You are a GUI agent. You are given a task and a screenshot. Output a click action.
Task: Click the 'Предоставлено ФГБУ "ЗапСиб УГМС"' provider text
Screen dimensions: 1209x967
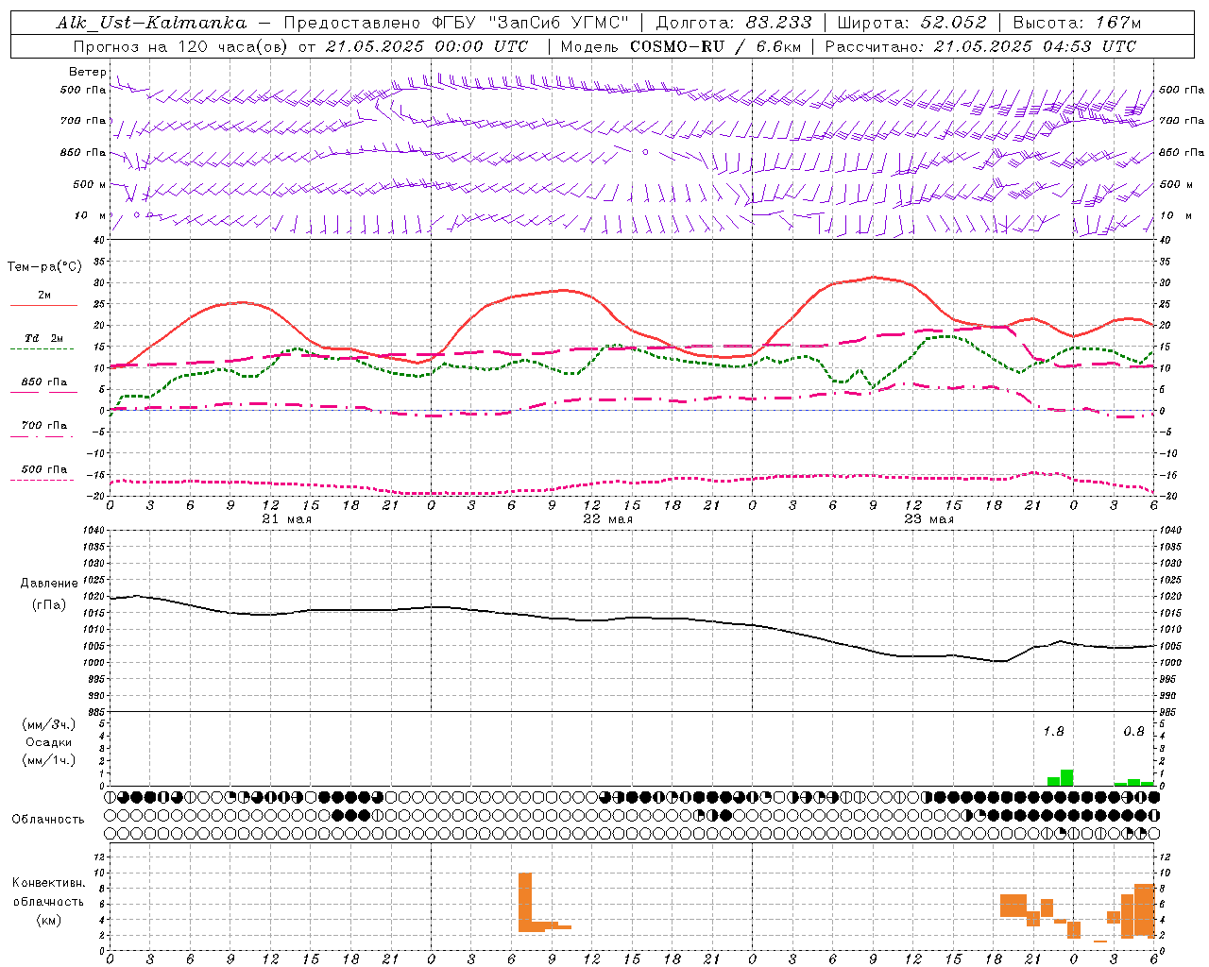(456, 23)
